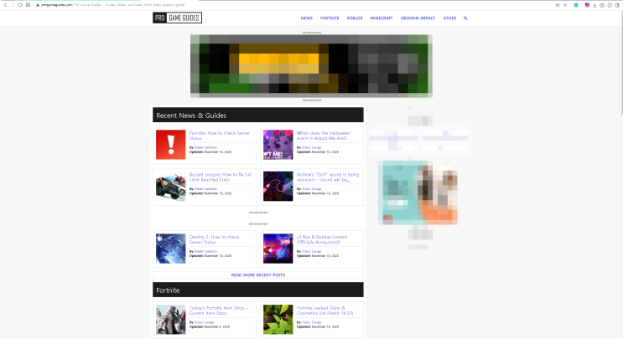
Task: Click the author name on the Rocket League card
Action: tap(205, 189)
